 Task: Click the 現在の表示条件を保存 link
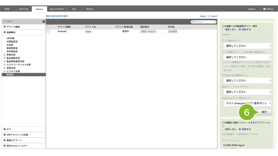(x=57, y=16)
